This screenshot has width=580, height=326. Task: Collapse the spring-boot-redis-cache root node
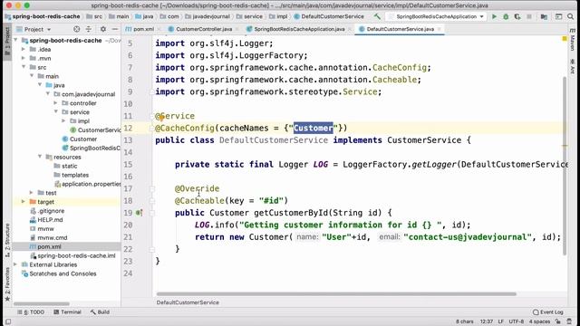(15, 40)
